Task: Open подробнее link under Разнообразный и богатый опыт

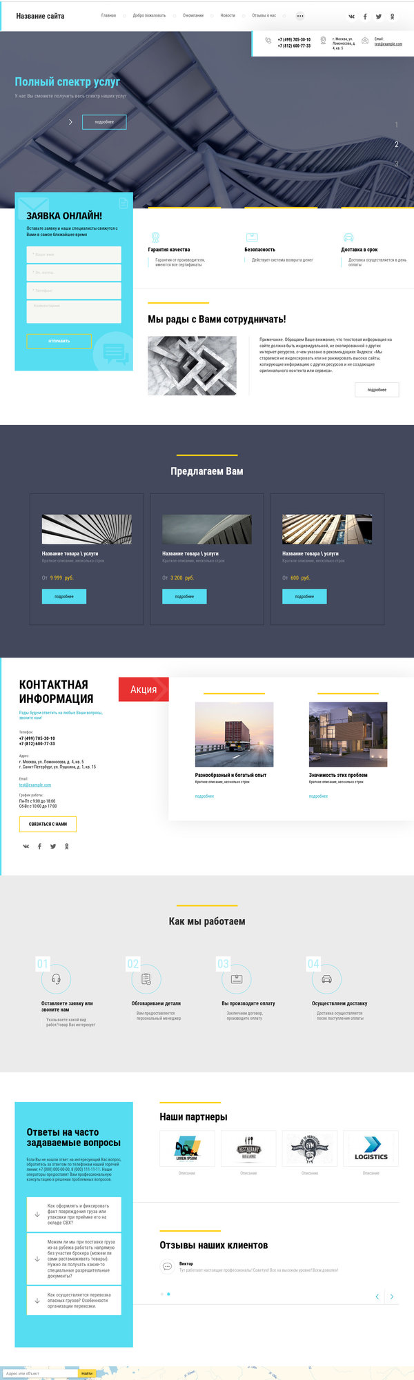Action: 204,796
